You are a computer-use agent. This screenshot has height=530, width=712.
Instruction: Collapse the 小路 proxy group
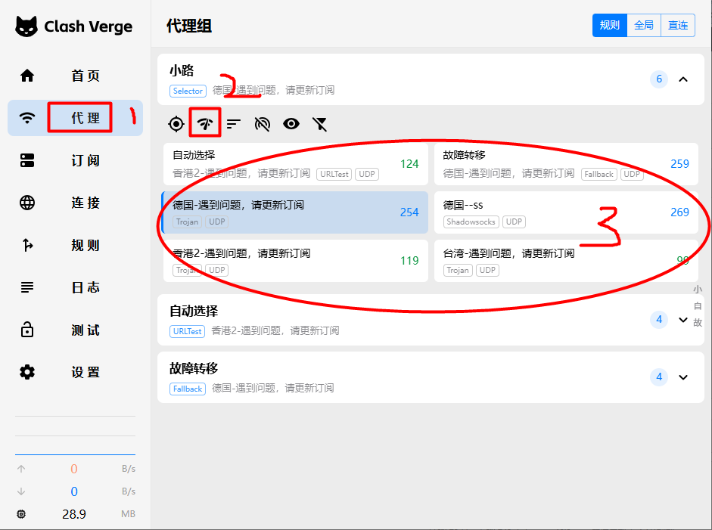[683, 79]
